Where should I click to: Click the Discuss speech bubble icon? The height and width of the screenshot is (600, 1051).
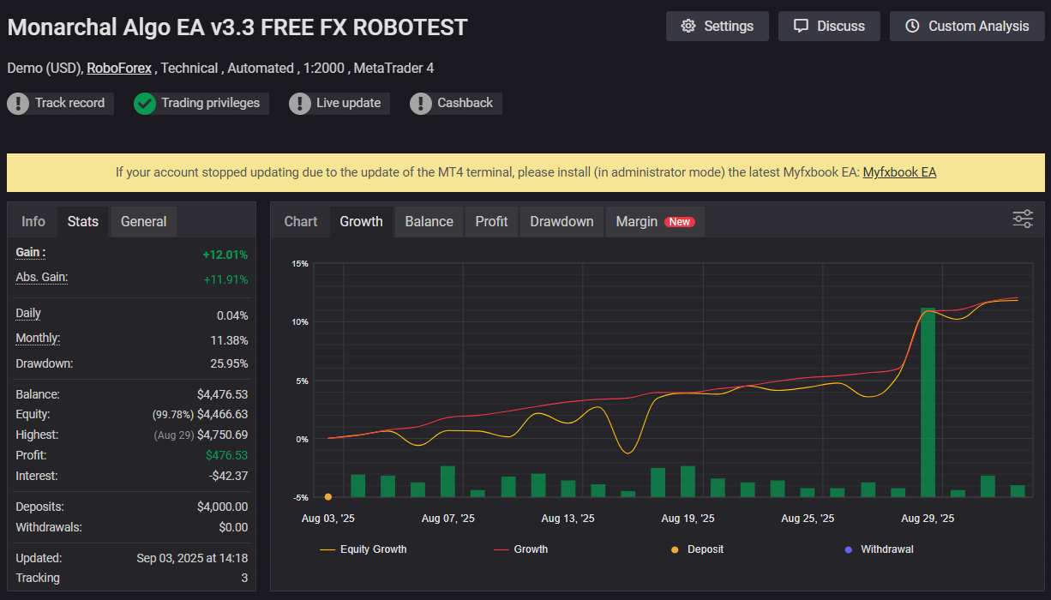(801, 26)
